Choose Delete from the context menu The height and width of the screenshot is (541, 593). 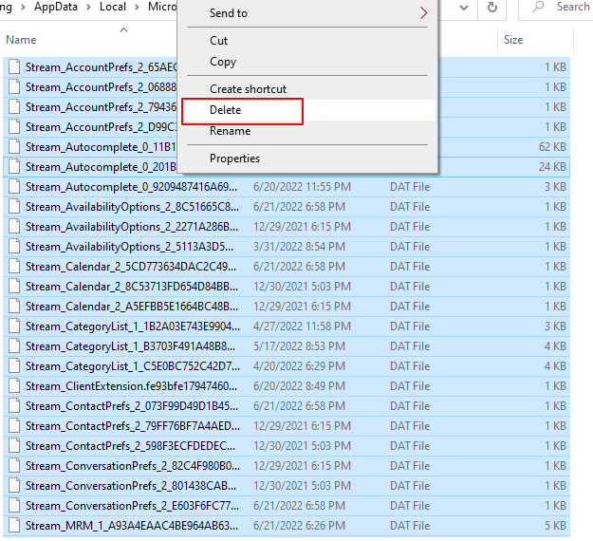pos(225,110)
